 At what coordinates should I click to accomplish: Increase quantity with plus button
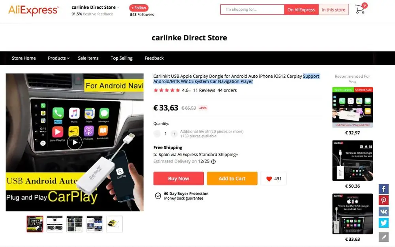pos(174,134)
